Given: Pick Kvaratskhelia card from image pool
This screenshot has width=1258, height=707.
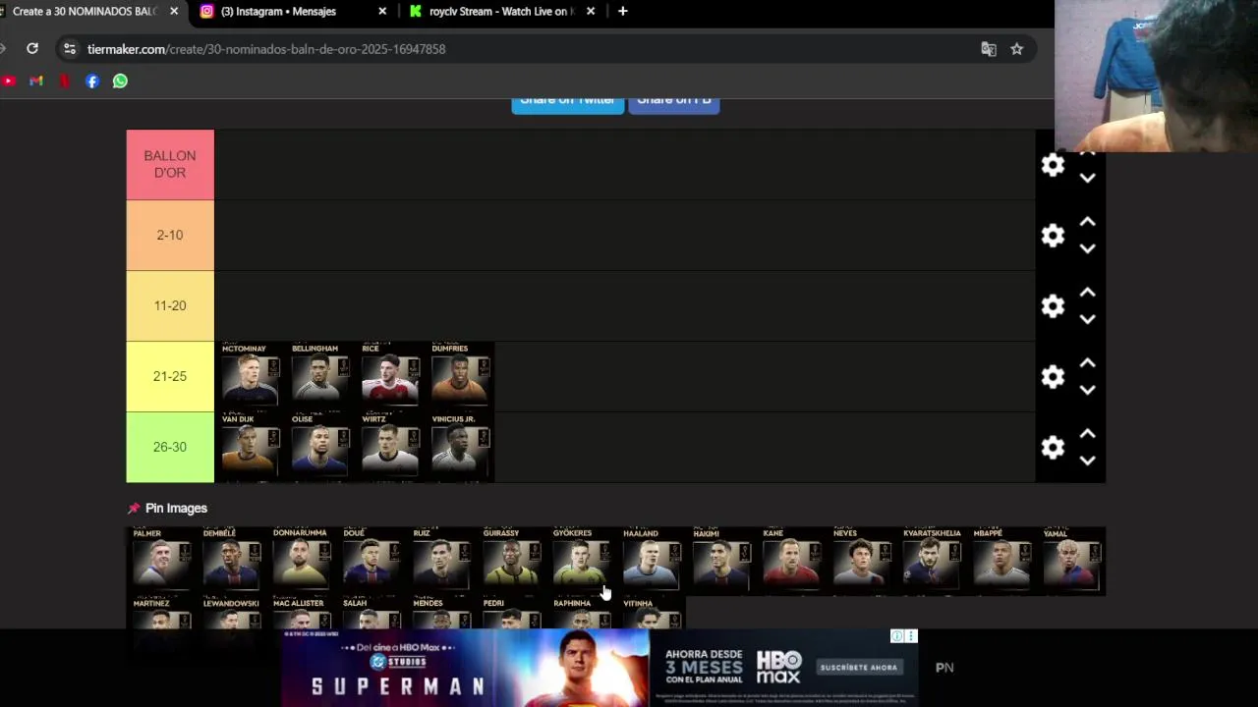Looking at the screenshot, I should pos(931,561).
